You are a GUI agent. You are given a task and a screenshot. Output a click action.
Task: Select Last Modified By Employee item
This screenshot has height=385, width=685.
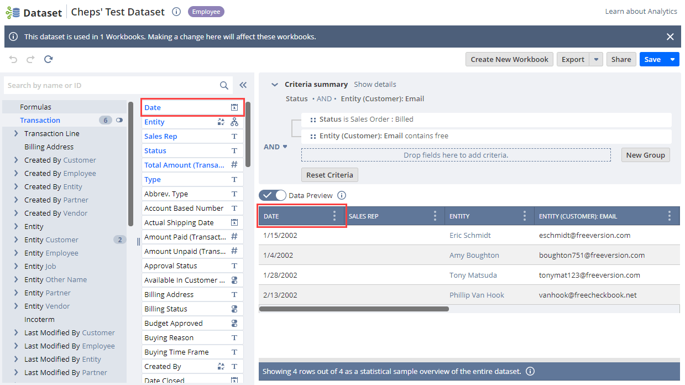pos(70,346)
